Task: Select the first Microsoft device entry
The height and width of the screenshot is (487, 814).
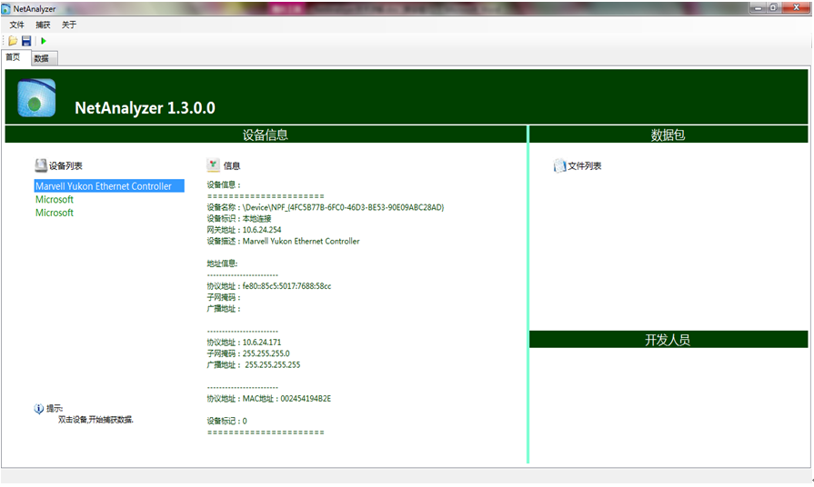Action: click(55, 200)
